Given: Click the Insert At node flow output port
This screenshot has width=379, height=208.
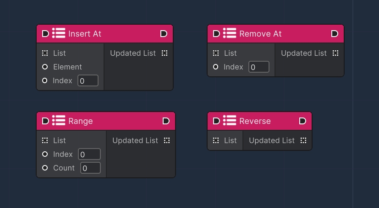Looking at the screenshot, I should point(164,34).
